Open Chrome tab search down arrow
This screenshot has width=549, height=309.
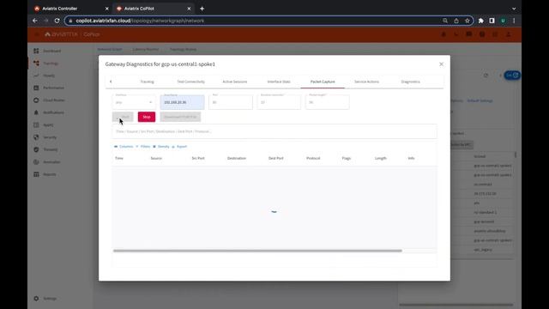pyautogui.click(x=514, y=9)
